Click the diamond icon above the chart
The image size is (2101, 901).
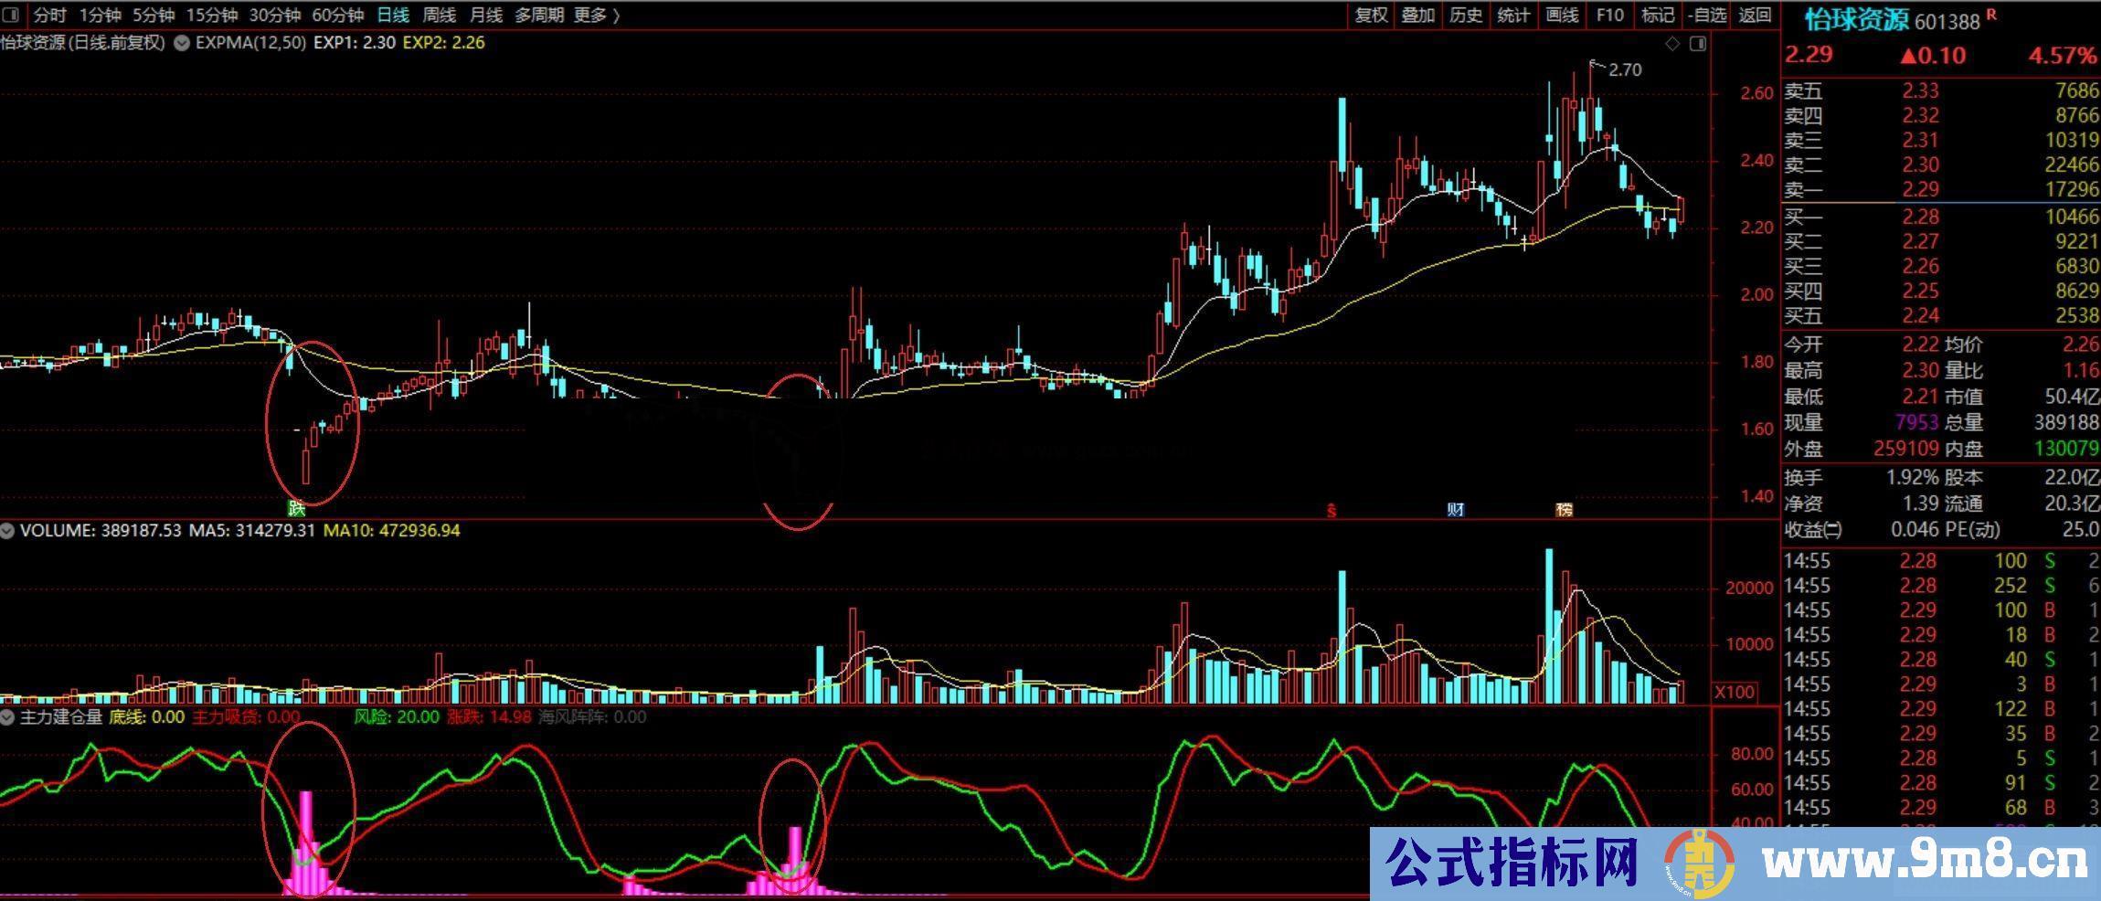point(1672,44)
